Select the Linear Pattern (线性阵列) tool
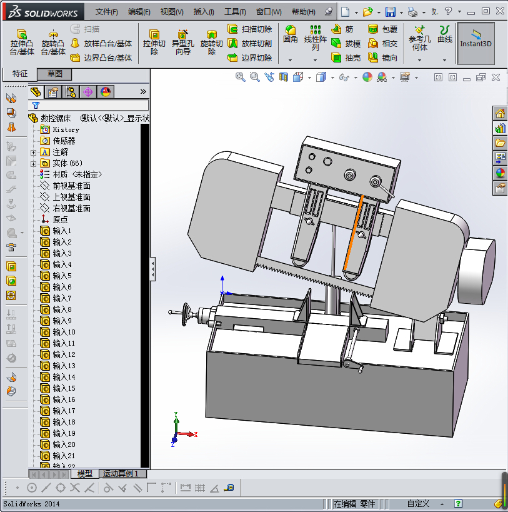The height and width of the screenshot is (512, 508). [315, 38]
